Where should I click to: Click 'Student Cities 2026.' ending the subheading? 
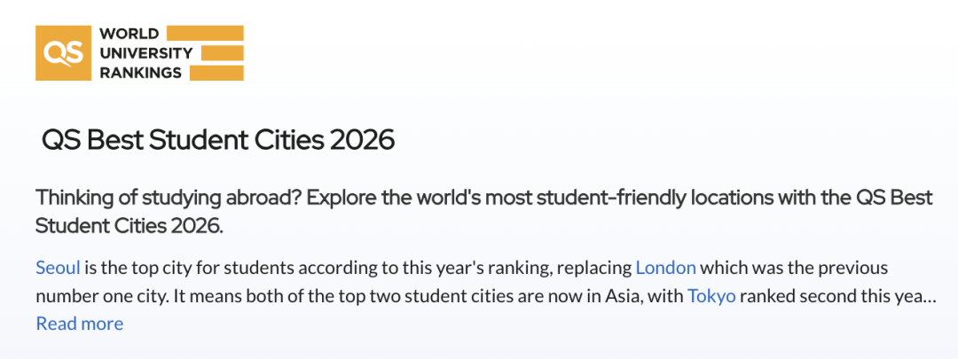130,227
